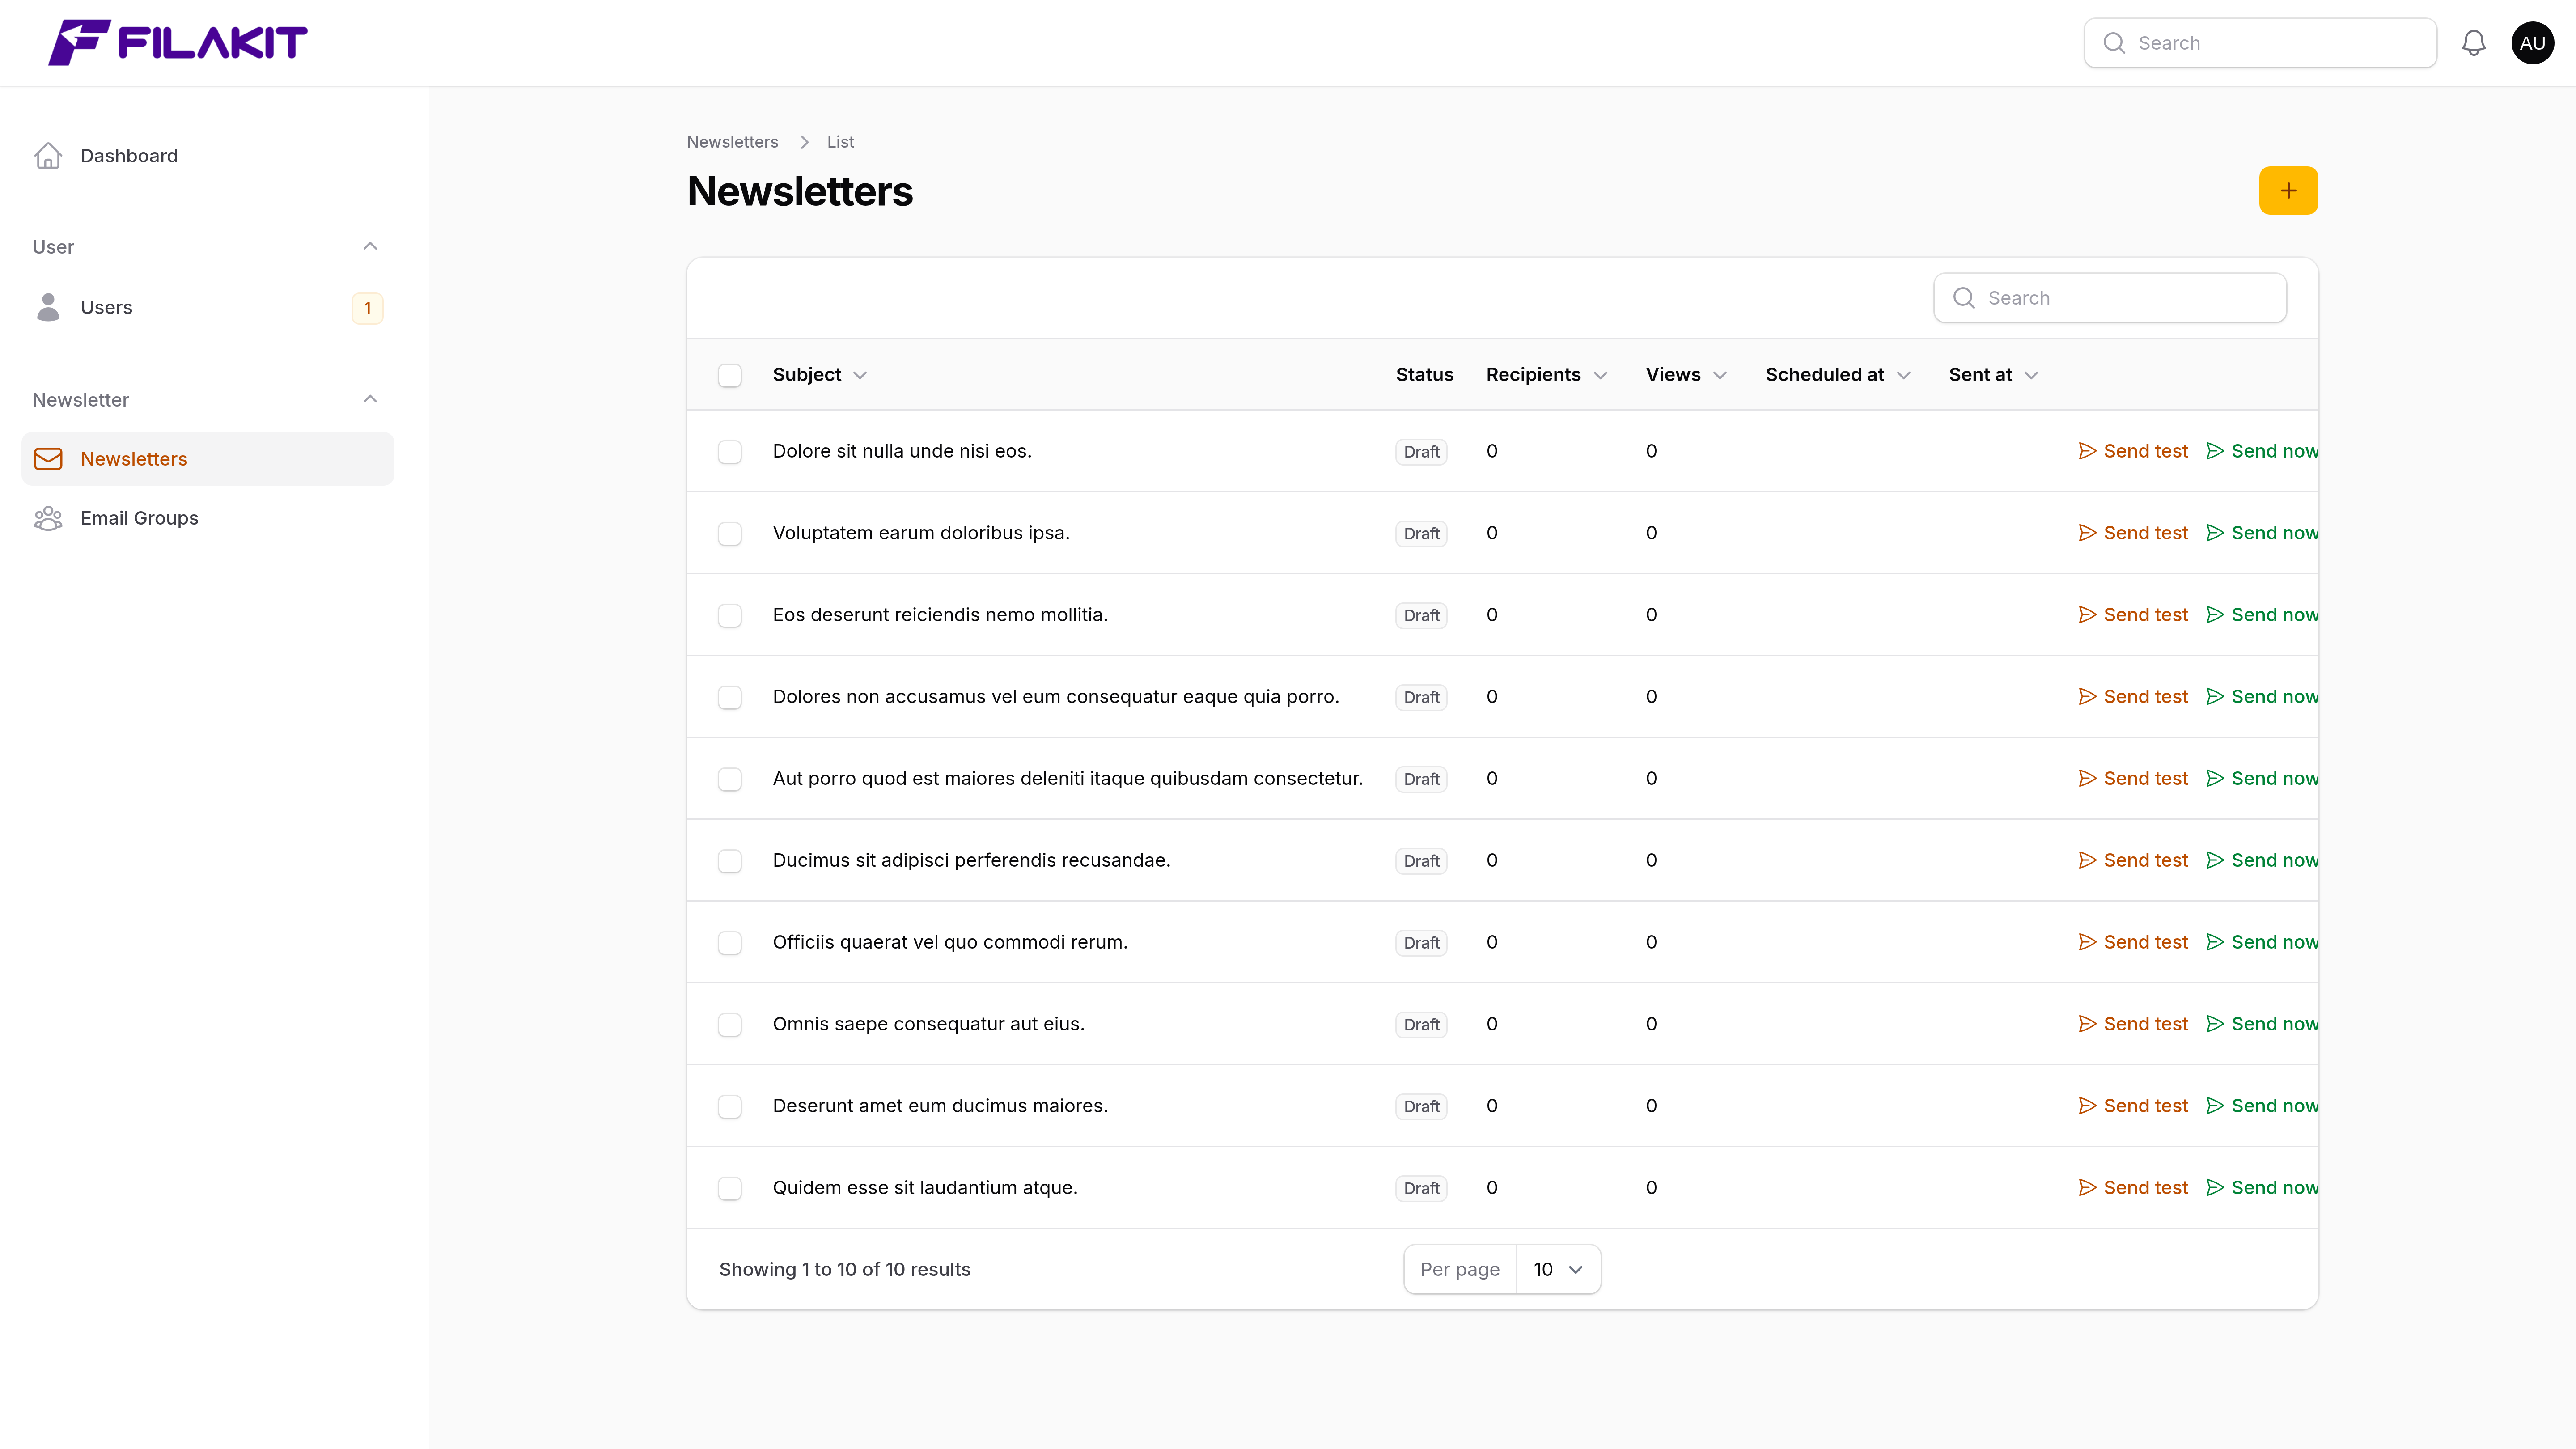
Task: Click the Dashboard home icon
Action: 48,156
